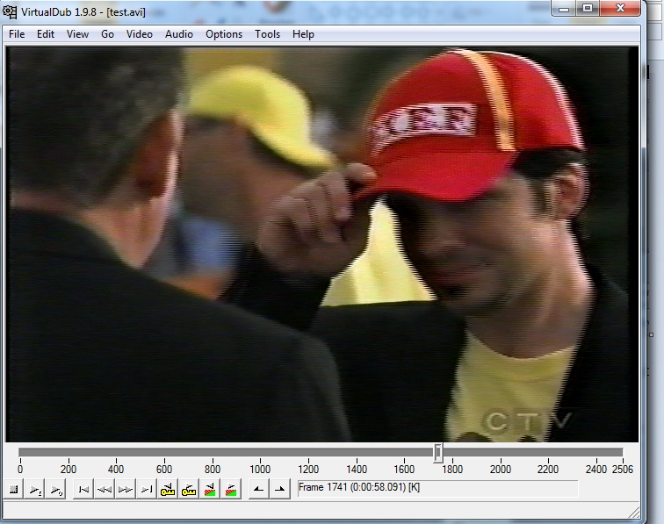Image resolution: width=664 pixels, height=524 pixels.
Task: Click the video preview pane
Action: 321,244
